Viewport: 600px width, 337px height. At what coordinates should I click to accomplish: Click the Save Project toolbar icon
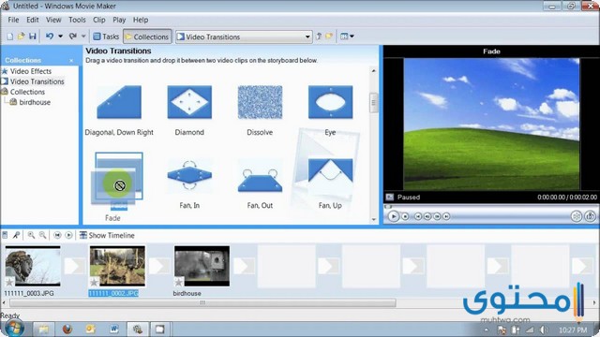click(33, 37)
